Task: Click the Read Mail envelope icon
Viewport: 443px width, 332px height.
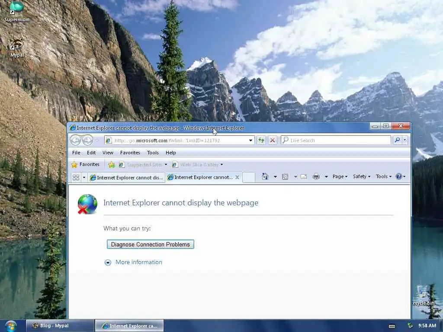Action: (x=304, y=177)
